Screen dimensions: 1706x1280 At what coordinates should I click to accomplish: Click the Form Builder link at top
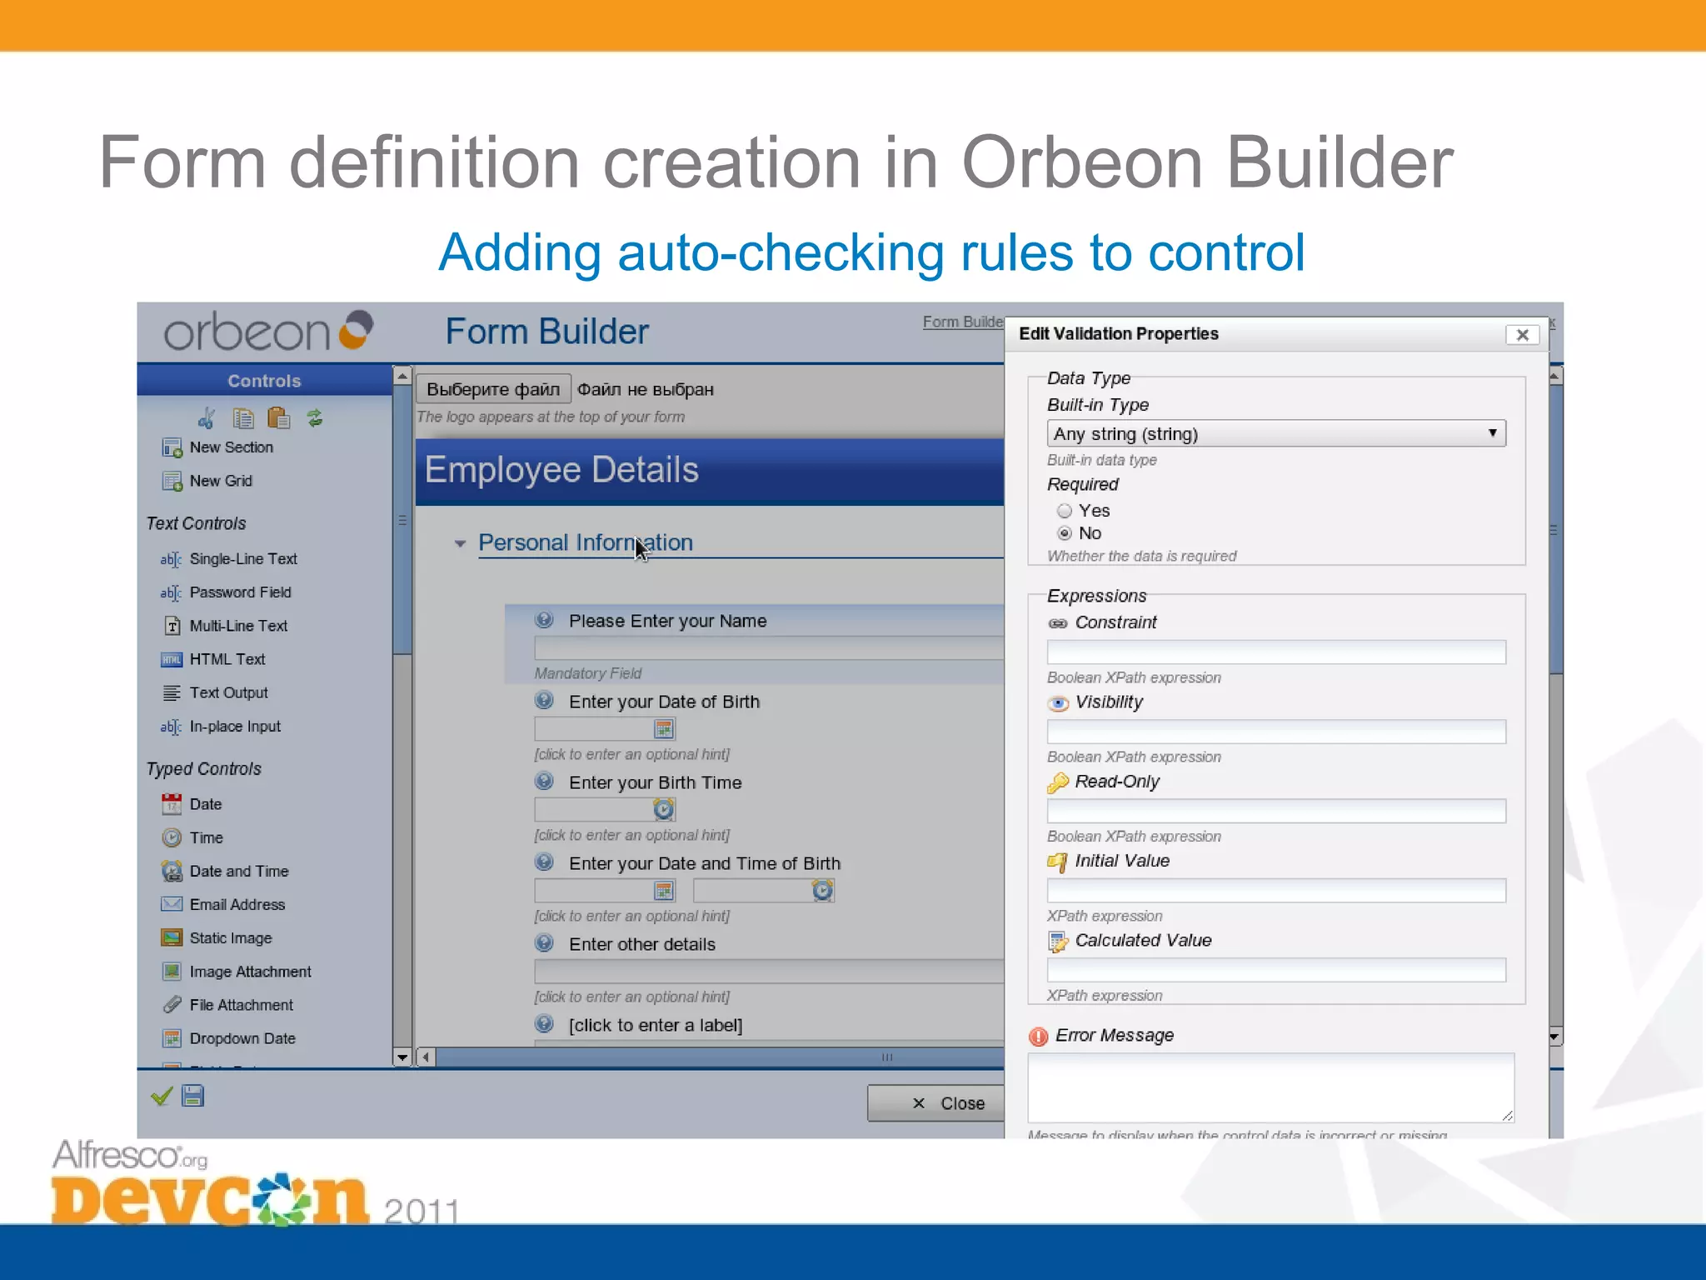963,322
